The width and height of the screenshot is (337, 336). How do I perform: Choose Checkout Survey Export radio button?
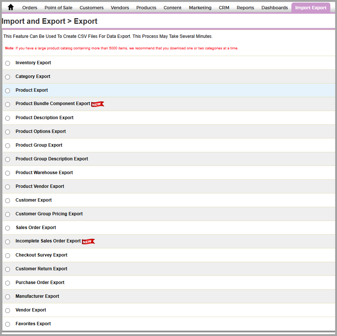(x=7, y=256)
